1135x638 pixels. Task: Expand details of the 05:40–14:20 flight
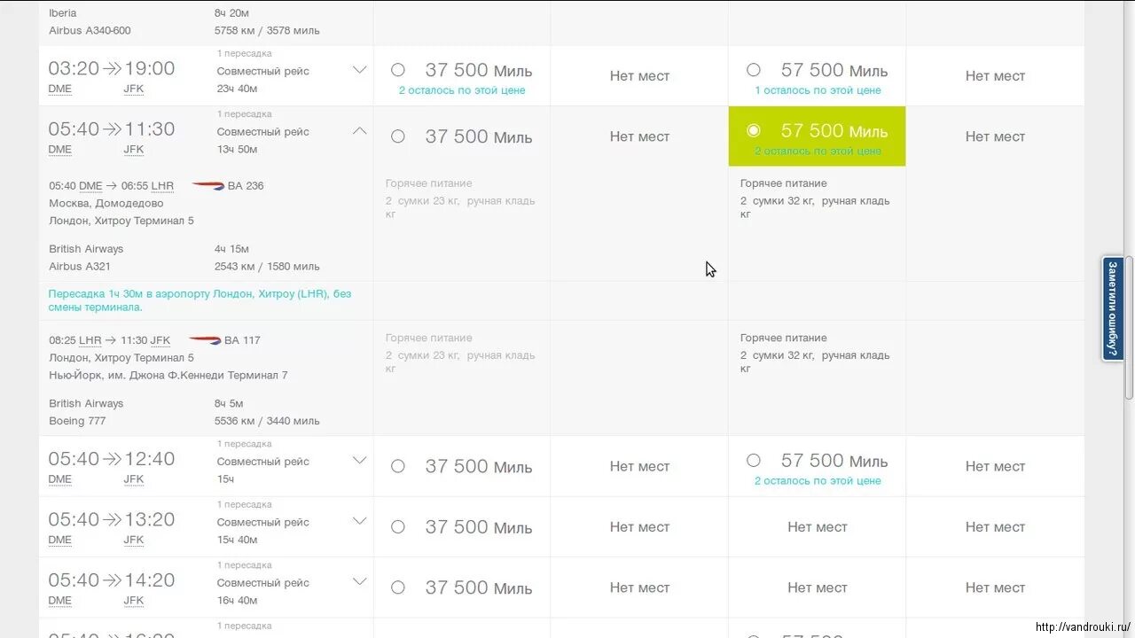tap(359, 581)
